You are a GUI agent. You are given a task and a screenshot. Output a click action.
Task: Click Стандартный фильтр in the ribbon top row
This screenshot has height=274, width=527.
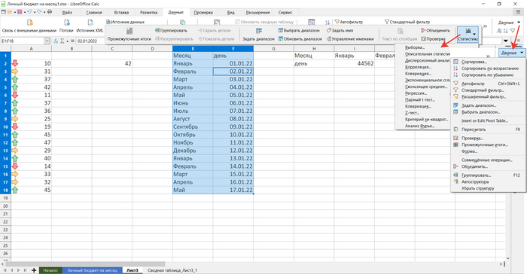coord(407,22)
